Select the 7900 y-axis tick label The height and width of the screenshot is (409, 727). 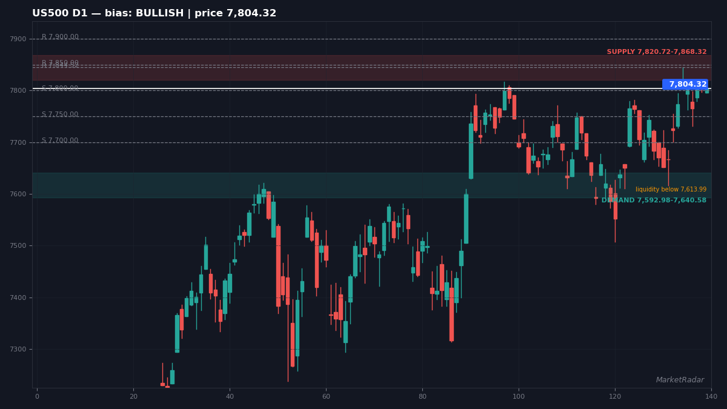pyautogui.click(x=18, y=39)
